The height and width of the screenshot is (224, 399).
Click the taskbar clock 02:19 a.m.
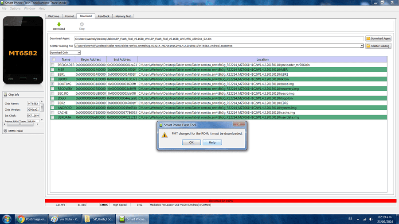385,217
